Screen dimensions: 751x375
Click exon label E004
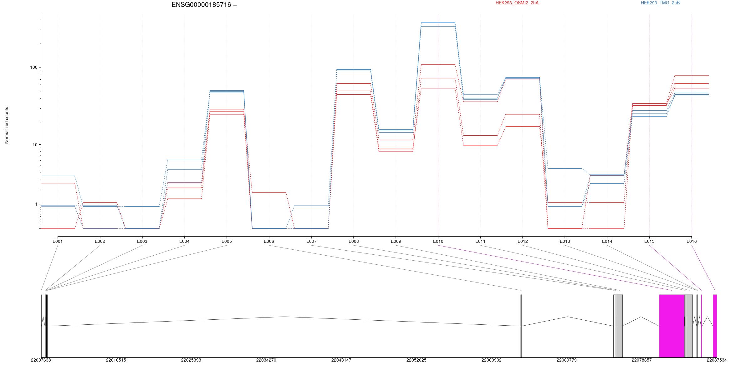(x=184, y=241)
